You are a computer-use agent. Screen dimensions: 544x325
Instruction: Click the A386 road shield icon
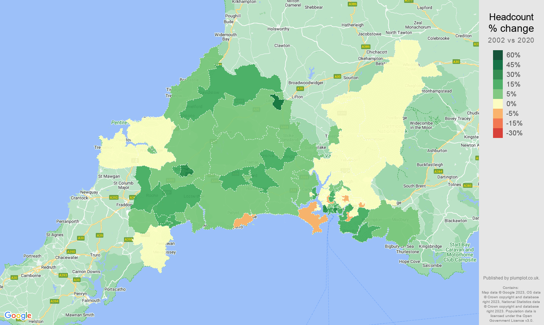pyautogui.click(x=366, y=46)
